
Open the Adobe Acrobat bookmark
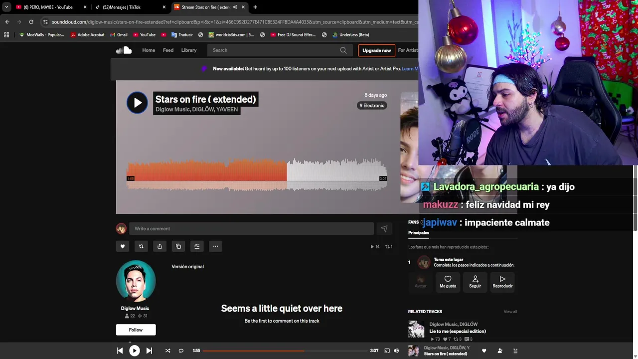87,35
